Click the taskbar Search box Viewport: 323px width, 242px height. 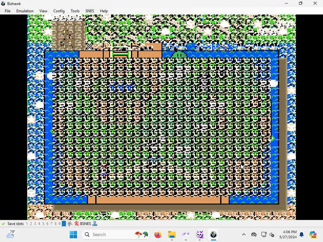click(x=116, y=234)
